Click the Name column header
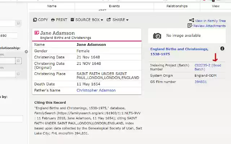The width and height of the screenshot is (231, 144). (52, 6)
